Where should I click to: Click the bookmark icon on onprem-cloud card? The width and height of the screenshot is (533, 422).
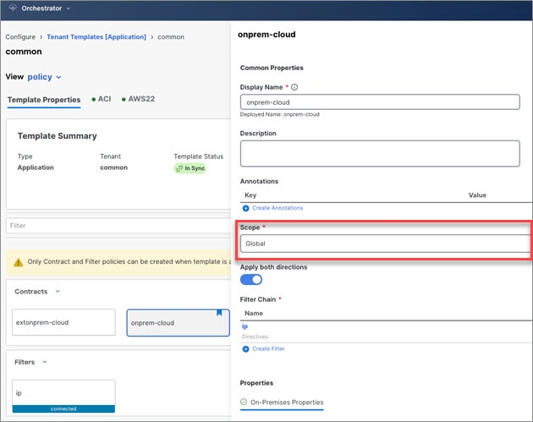click(219, 313)
